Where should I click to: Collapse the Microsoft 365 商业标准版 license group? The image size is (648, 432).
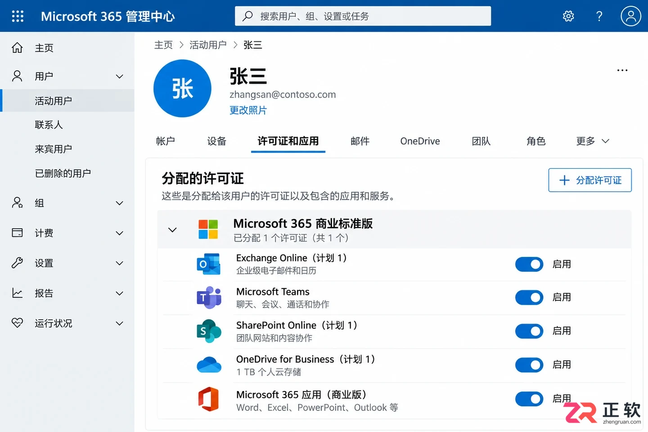tap(172, 230)
